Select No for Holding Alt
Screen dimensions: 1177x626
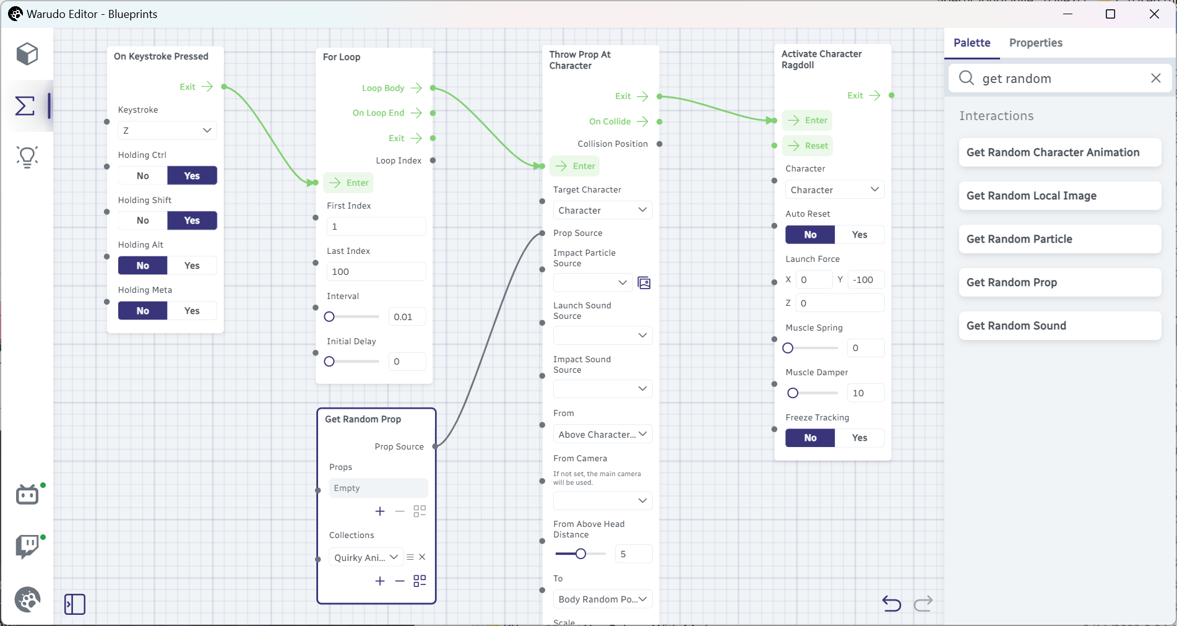143,266
